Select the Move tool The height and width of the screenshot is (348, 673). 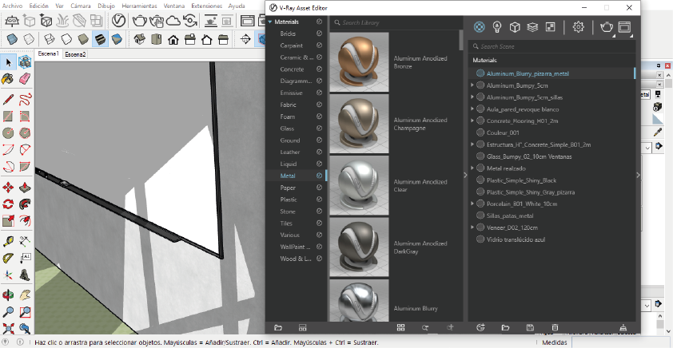pyautogui.click(x=8, y=188)
